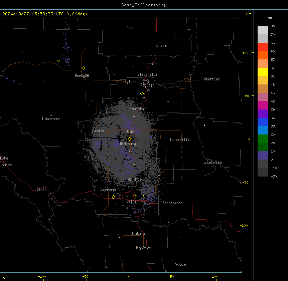
Task: Select the Okotoks label
Action: (x=138, y=234)
